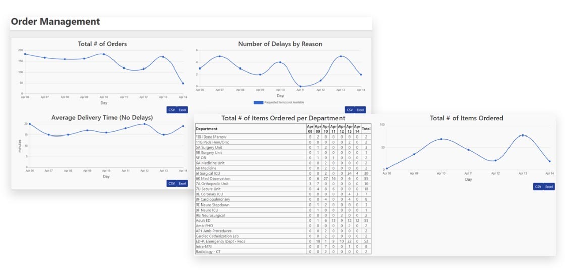Select the Apr 11 zero point on Number of Delays chart
The height and width of the screenshot is (272, 565).
tap(300, 86)
